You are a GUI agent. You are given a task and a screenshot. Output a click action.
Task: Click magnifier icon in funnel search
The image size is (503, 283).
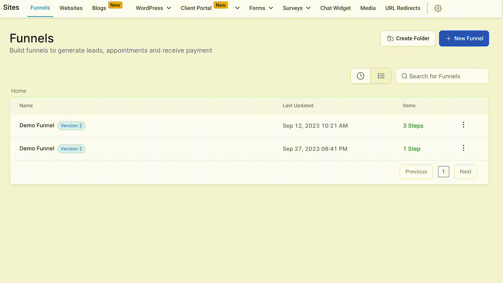(404, 76)
